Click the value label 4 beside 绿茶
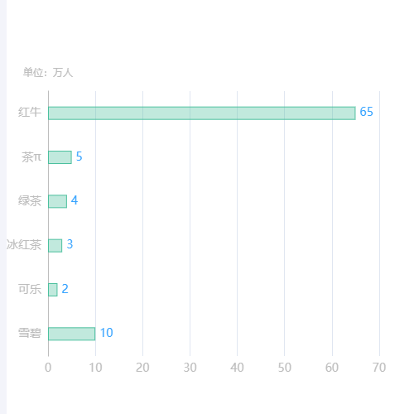The image size is (414, 414). 75,200
